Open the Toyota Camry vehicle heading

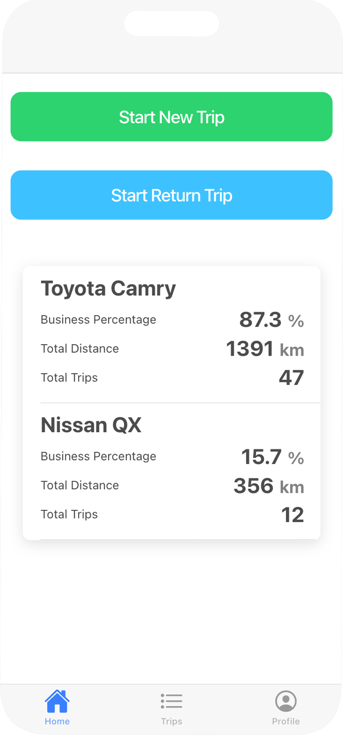tap(108, 289)
